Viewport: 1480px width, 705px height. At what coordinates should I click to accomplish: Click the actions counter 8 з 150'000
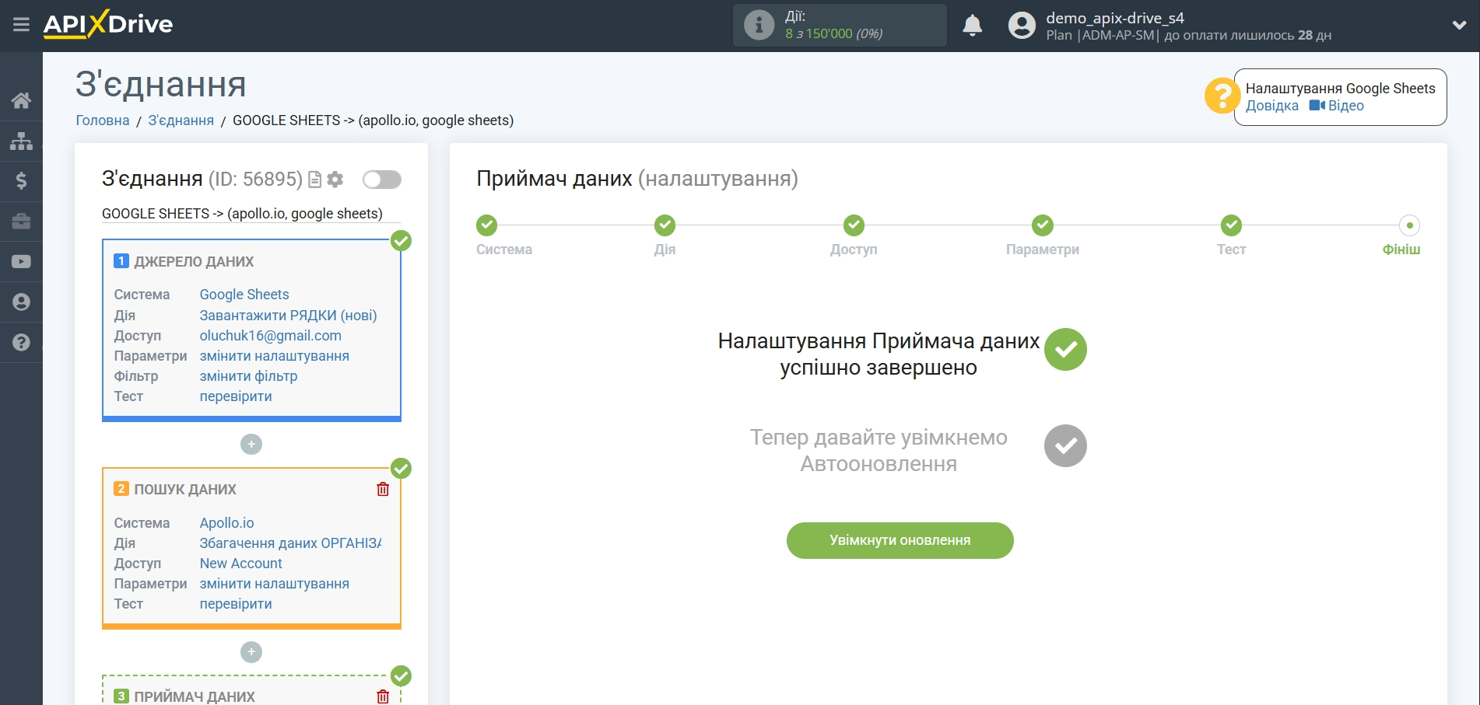[x=833, y=34]
